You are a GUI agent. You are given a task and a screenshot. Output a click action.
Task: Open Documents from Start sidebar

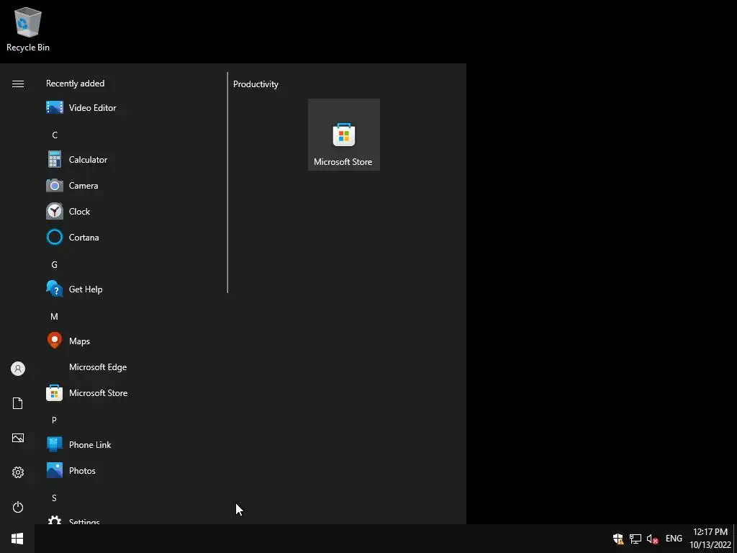(x=18, y=403)
